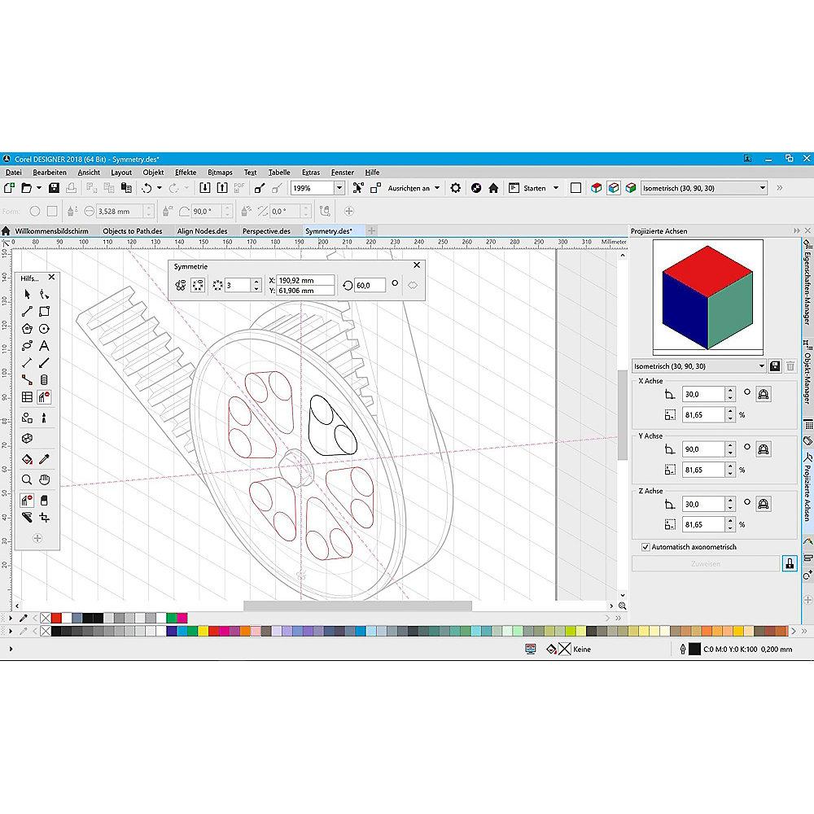Toggle the lock button beside Zuweisen
The width and height of the screenshot is (814, 814).
[789, 563]
